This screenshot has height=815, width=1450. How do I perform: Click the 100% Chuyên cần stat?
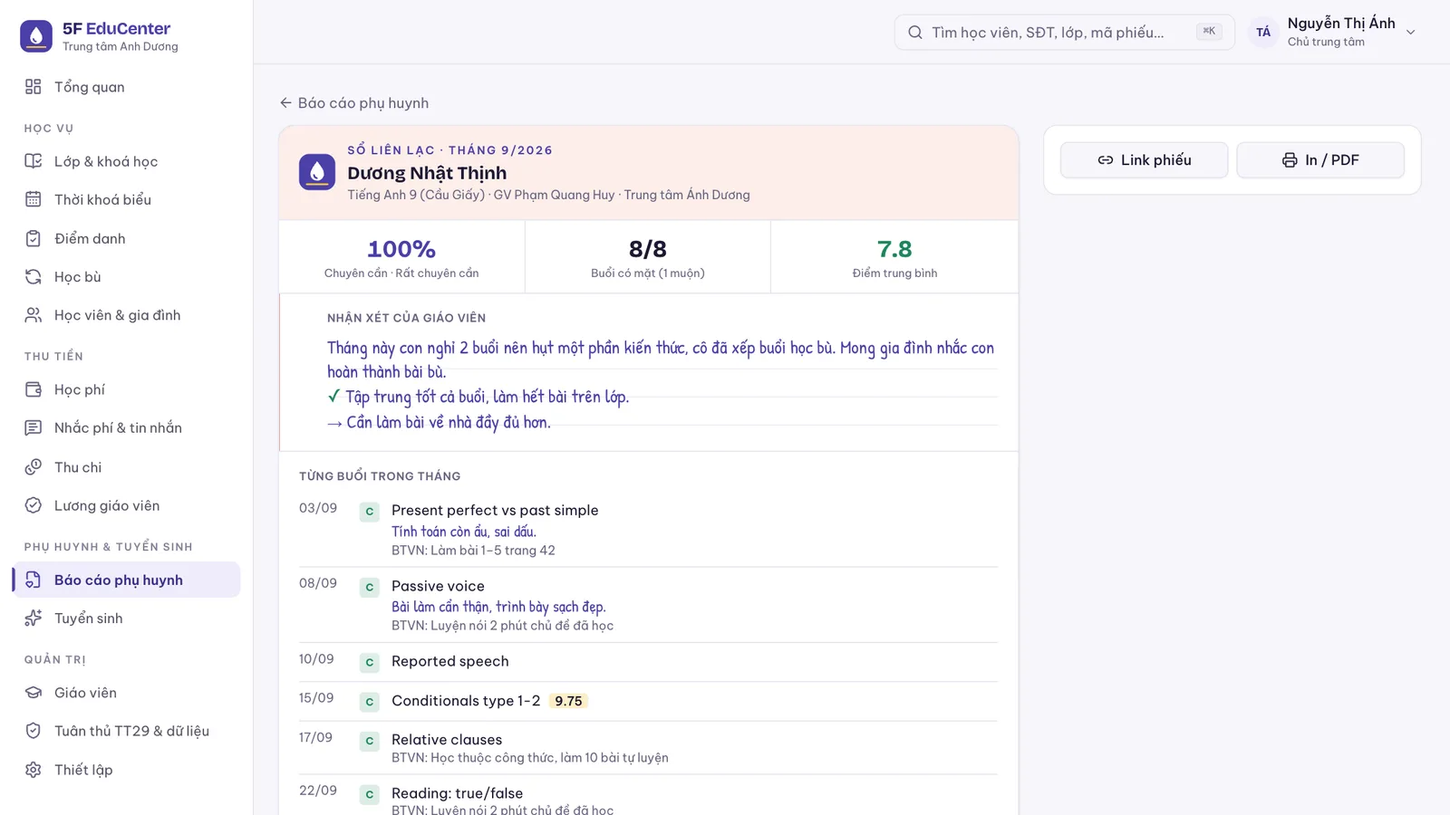click(x=401, y=257)
